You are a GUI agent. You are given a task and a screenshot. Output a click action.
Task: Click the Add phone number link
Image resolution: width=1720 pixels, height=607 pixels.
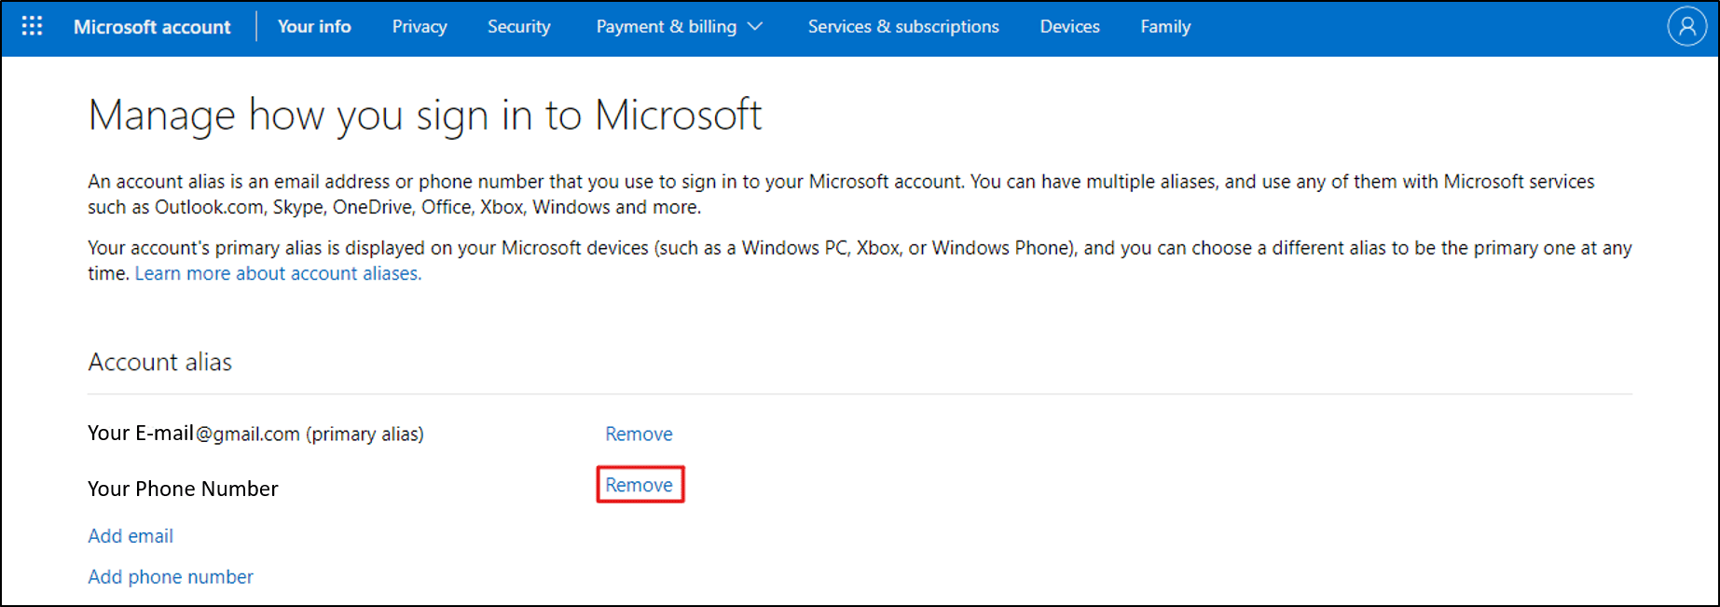(171, 577)
